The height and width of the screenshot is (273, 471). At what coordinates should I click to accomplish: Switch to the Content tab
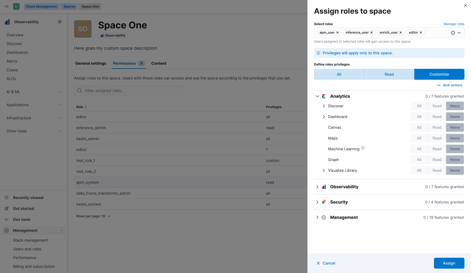pos(159,63)
